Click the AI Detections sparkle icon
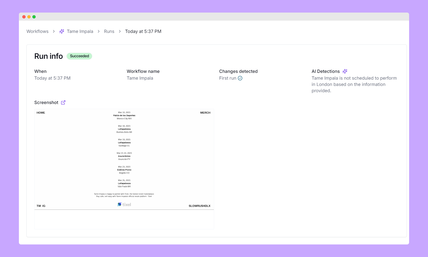 (x=345, y=71)
